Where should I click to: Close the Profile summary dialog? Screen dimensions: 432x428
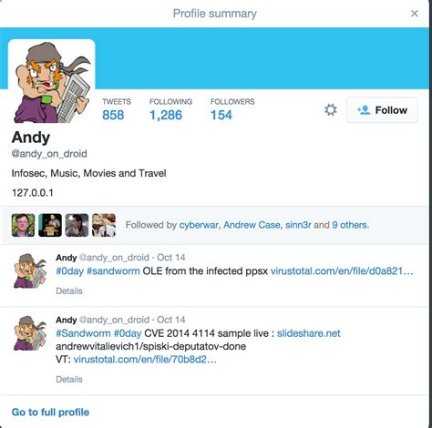click(415, 14)
